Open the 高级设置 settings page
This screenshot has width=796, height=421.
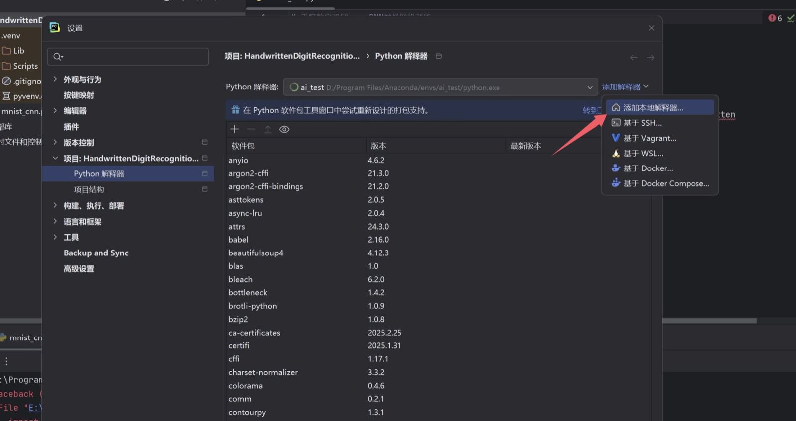[79, 269]
